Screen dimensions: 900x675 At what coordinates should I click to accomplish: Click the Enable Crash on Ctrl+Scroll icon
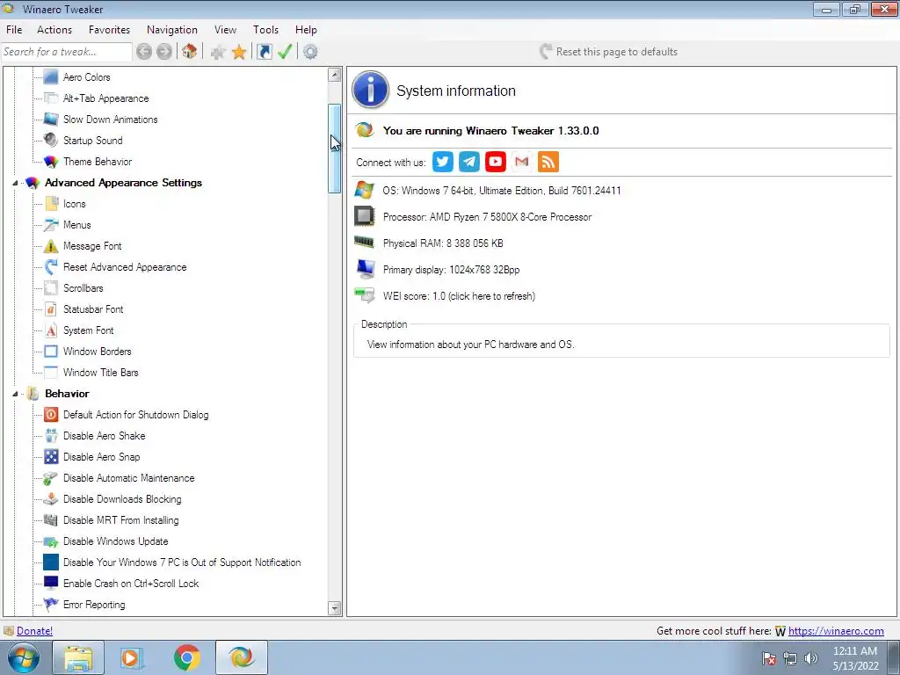51,584
